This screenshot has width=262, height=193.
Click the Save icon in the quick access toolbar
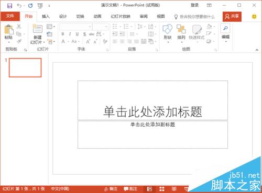point(9,6)
